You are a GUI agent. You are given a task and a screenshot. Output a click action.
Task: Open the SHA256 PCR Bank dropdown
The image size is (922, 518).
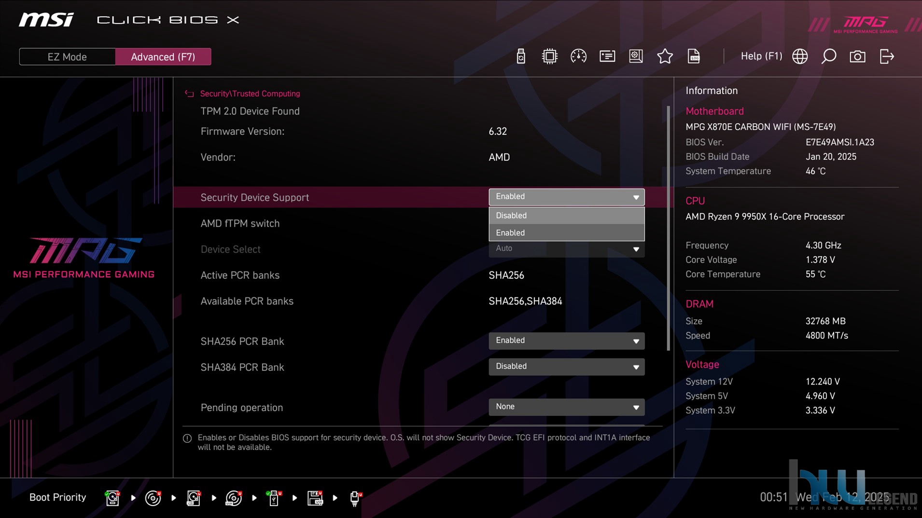click(x=566, y=341)
